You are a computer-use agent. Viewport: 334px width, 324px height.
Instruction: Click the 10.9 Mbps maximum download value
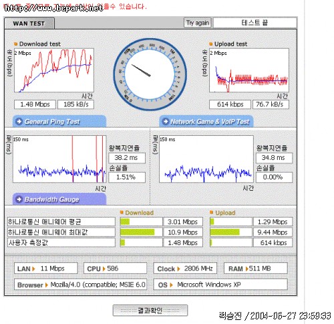[x=183, y=232]
